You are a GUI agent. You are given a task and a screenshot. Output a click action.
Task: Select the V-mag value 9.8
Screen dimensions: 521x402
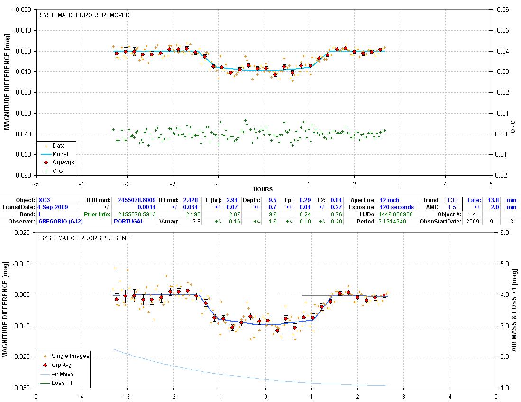click(196, 221)
